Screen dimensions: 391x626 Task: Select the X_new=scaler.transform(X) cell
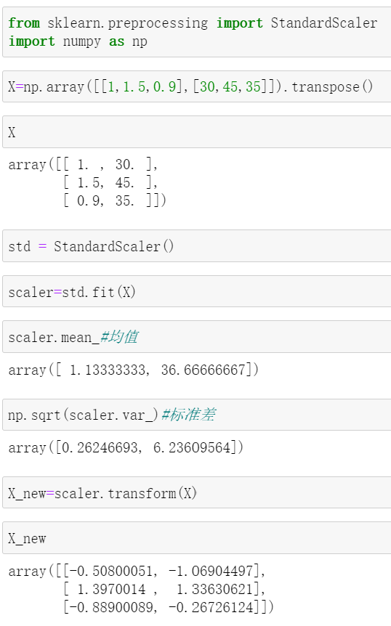(x=196, y=492)
